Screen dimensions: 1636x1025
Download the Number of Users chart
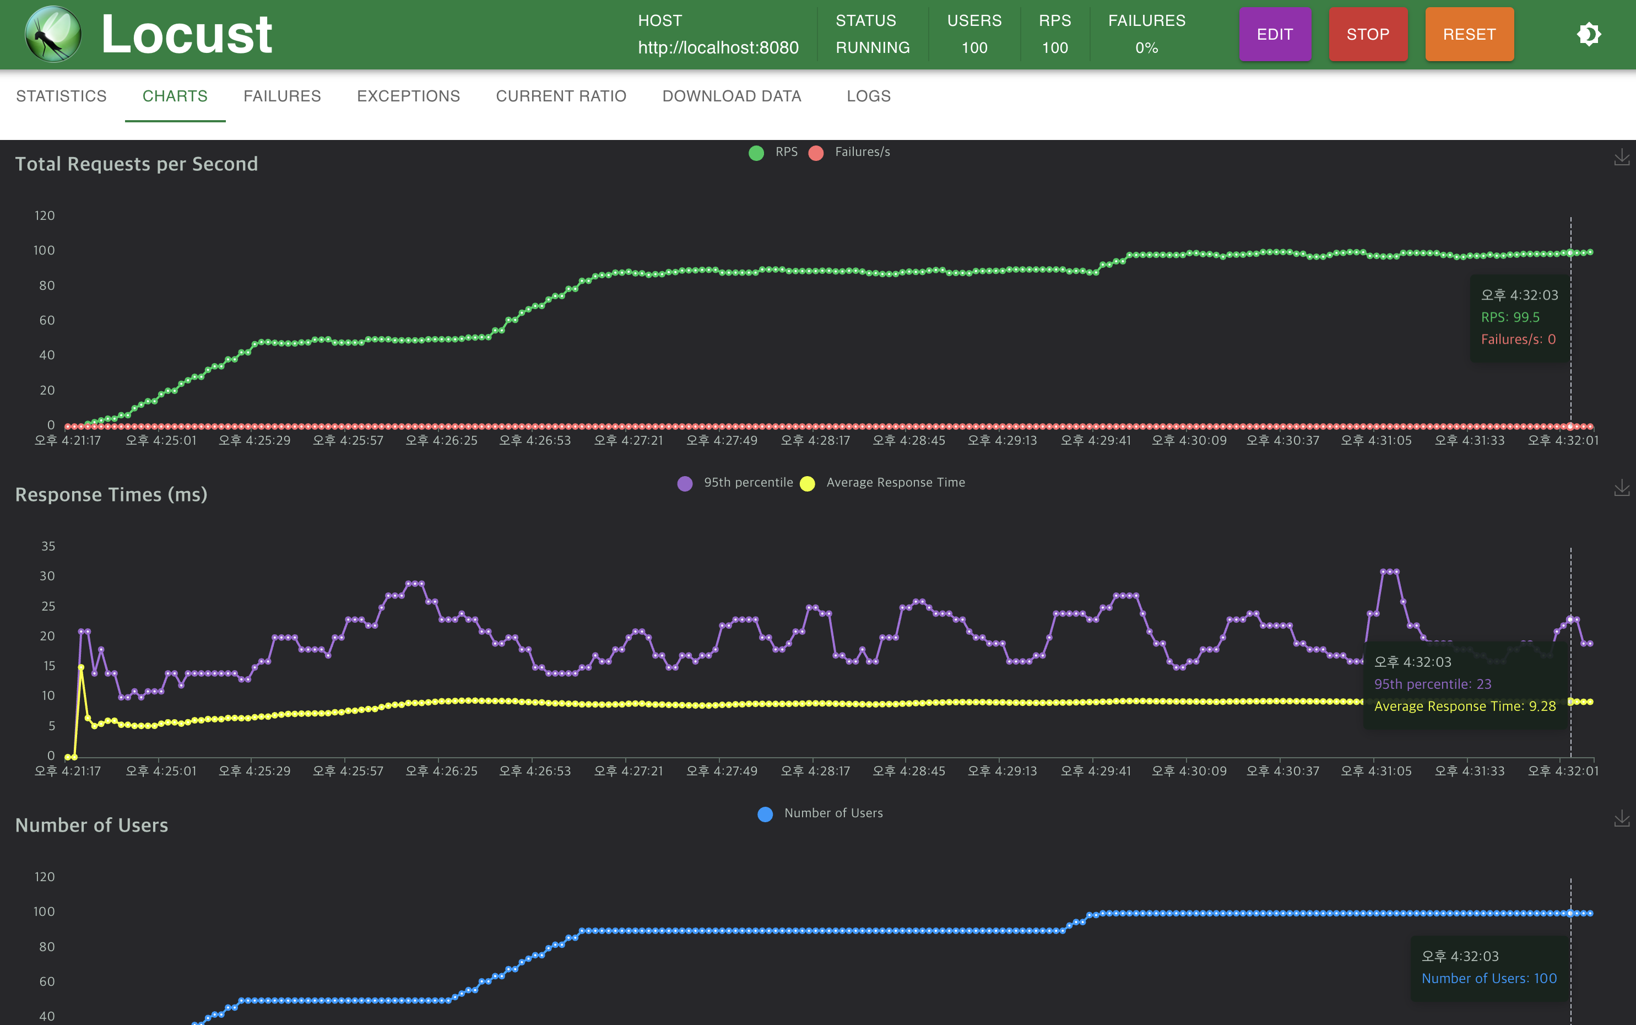[1622, 818]
